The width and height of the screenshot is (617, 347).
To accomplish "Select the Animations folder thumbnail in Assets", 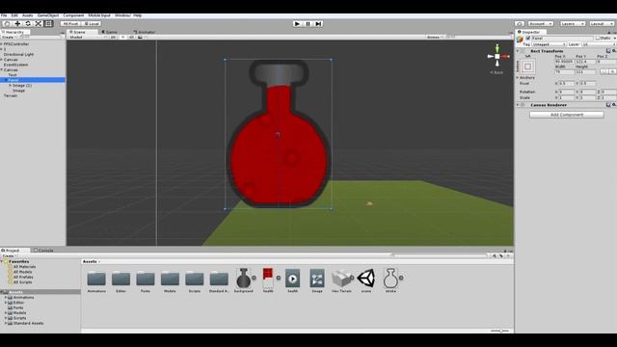I will click(96, 279).
